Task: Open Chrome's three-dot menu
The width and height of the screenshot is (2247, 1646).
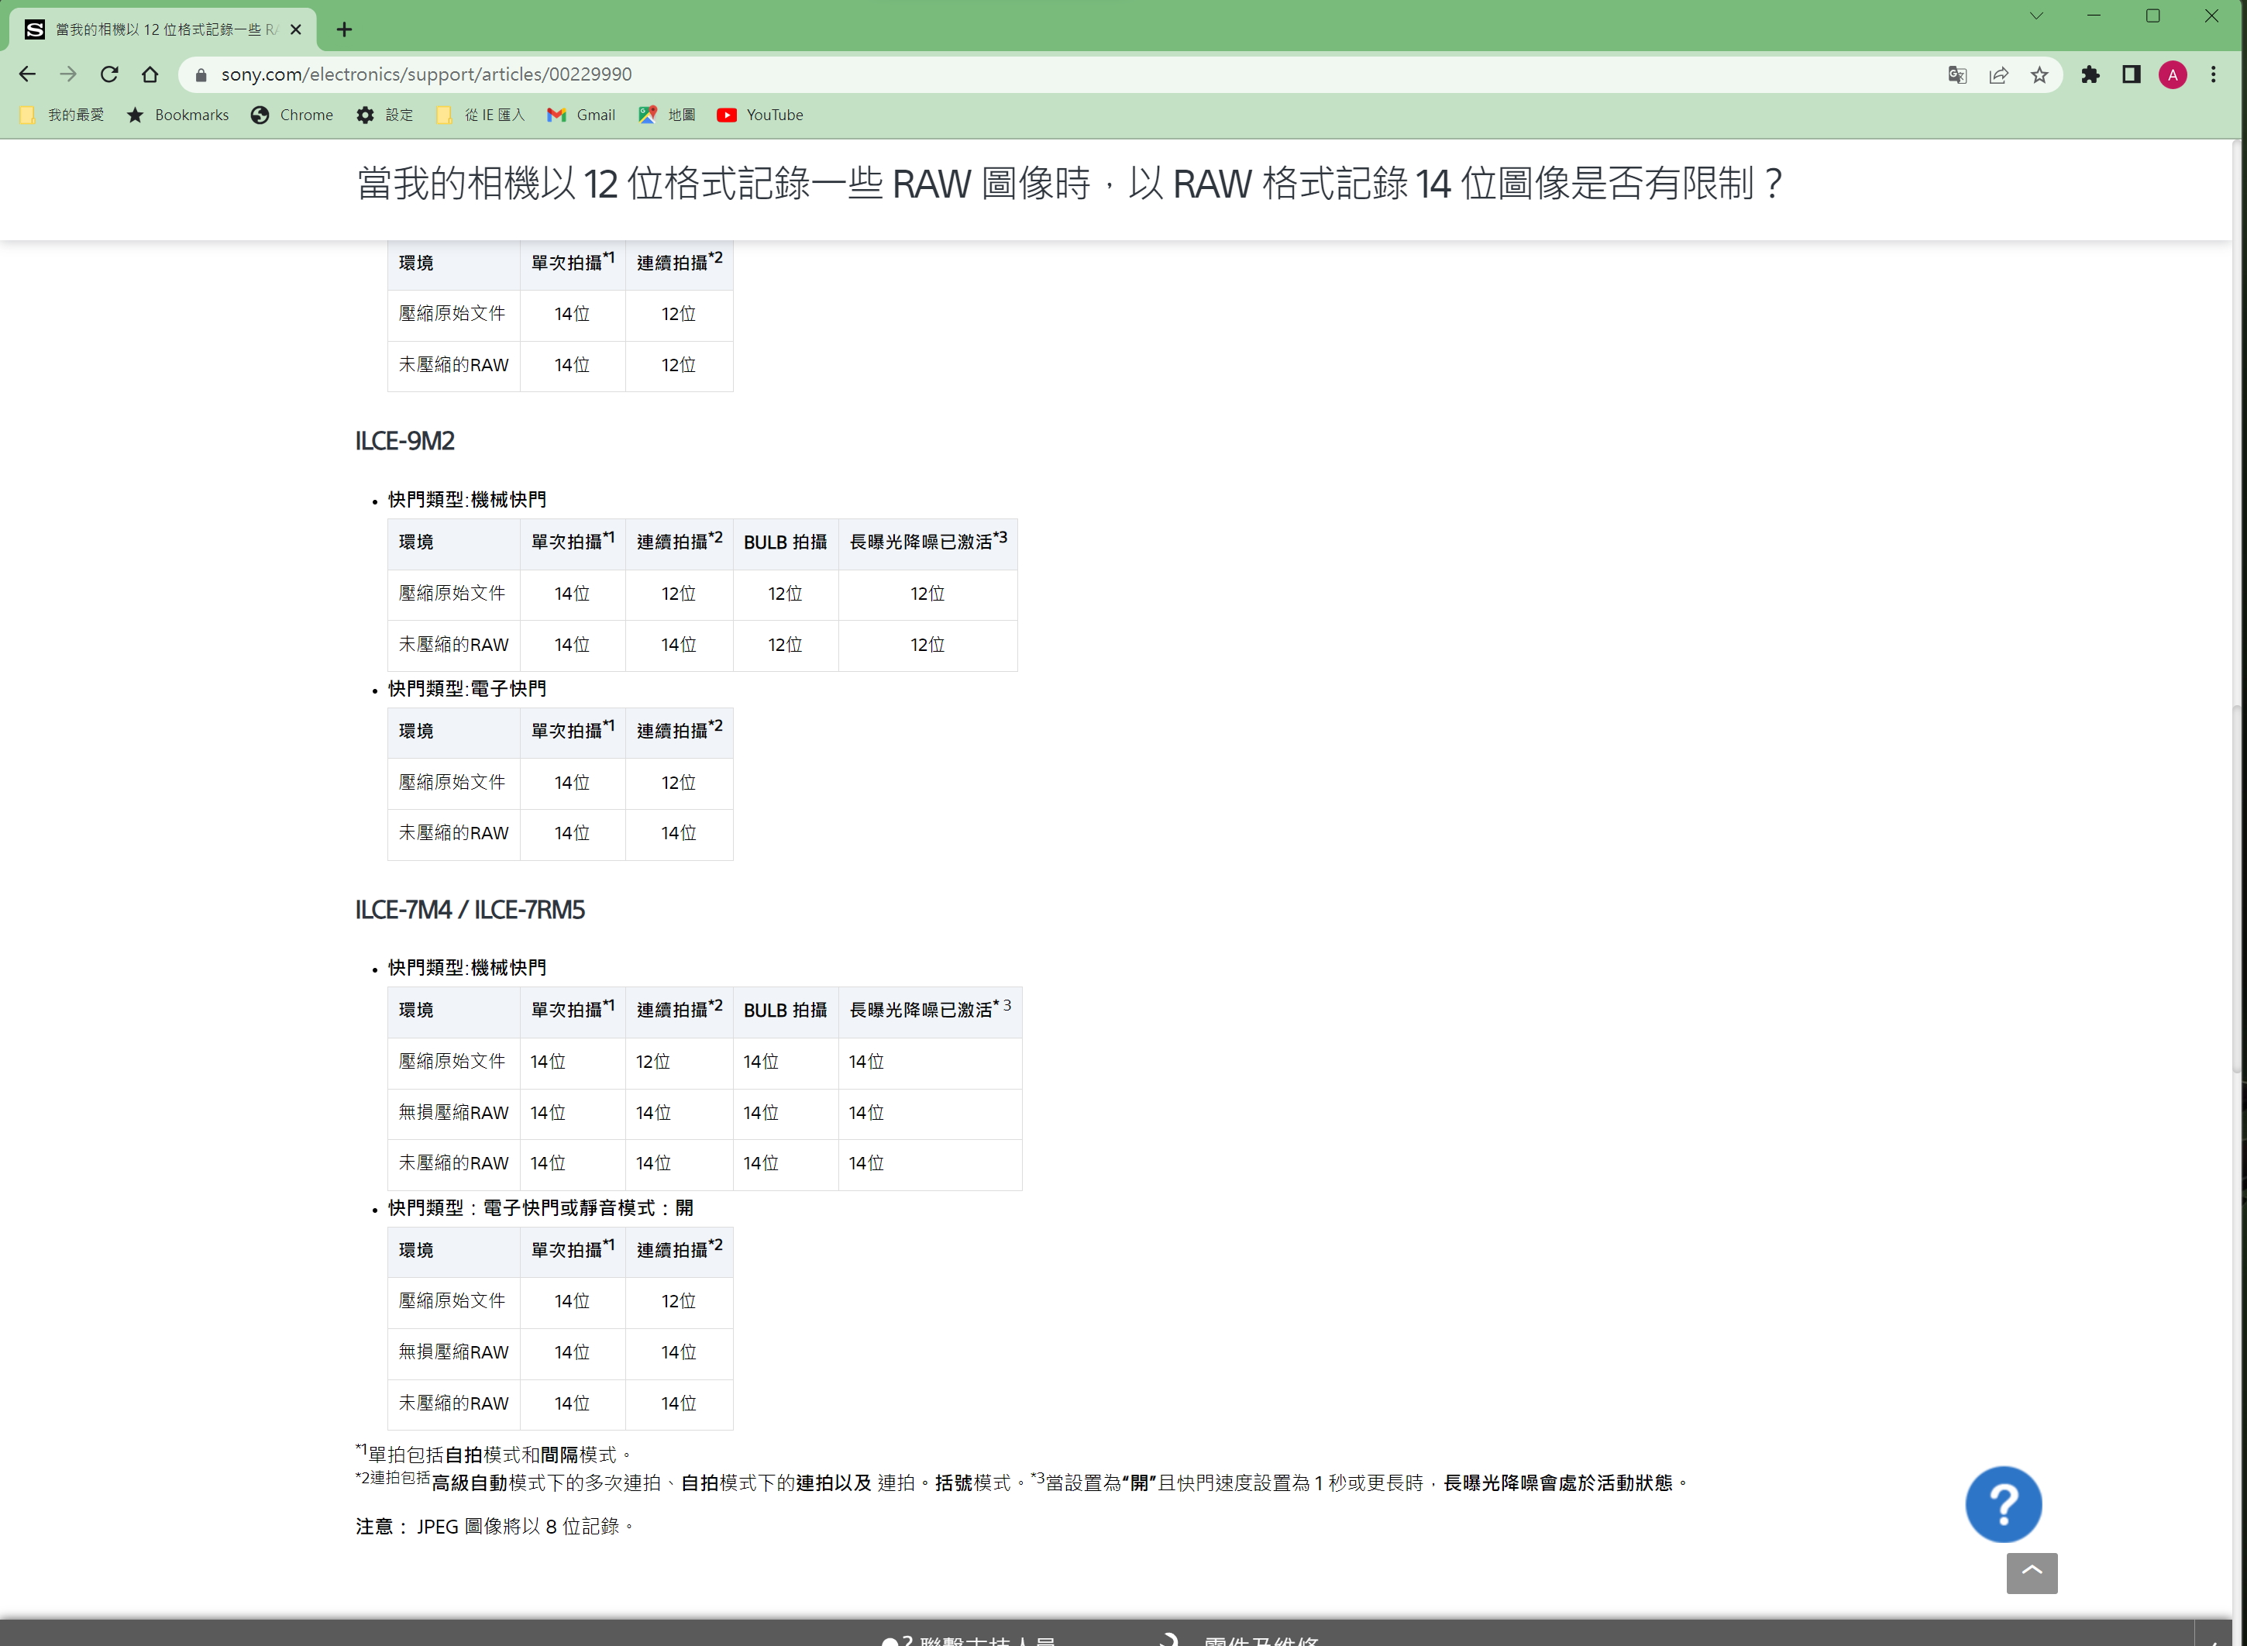Action: tap(2213, 74)
